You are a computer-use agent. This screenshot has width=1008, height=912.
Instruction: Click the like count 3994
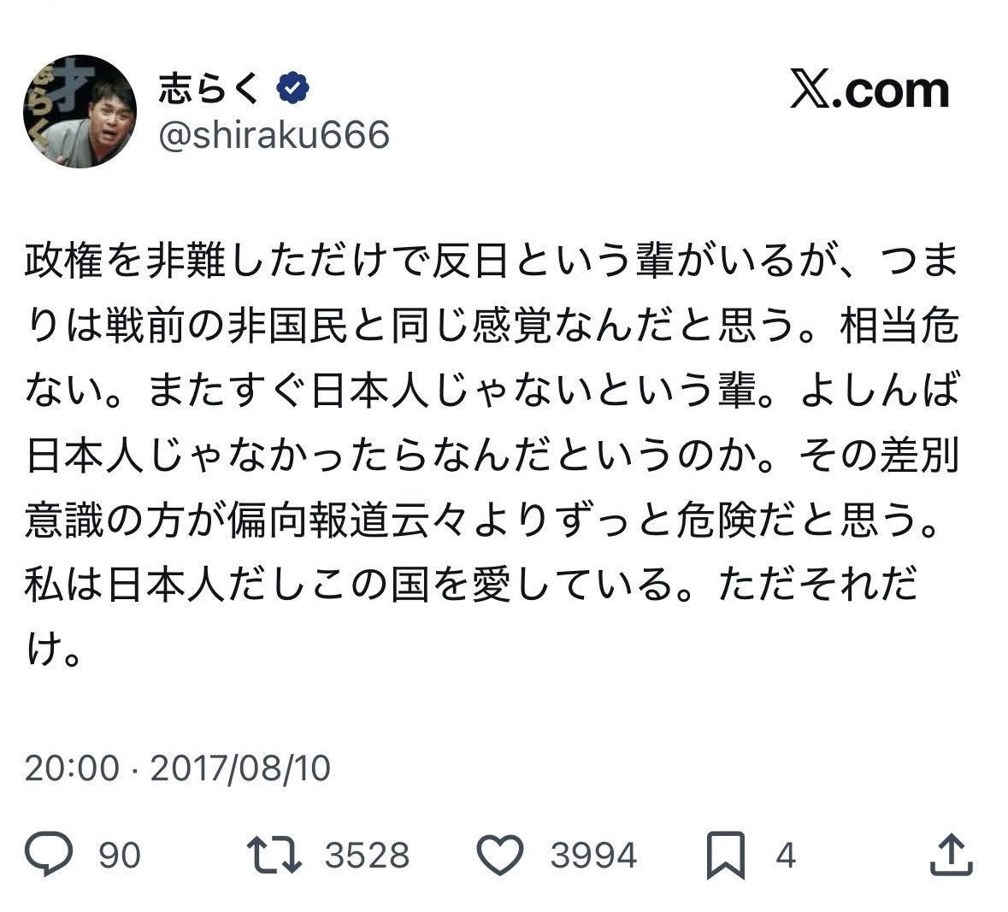click(593, 856)
